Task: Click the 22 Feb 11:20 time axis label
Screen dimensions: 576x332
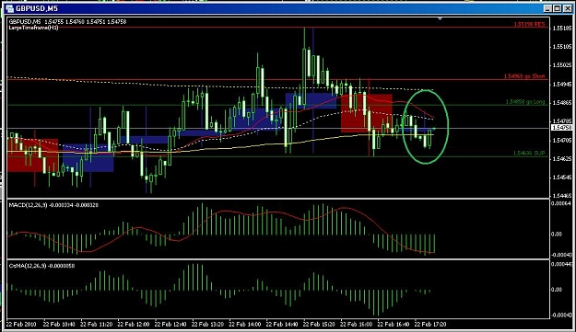Action: coord(96,325)
